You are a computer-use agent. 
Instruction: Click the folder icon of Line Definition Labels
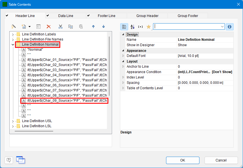(18, 34)
